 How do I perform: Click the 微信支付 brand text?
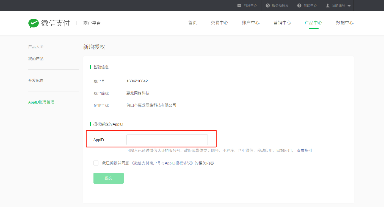(x=56, y=23)
